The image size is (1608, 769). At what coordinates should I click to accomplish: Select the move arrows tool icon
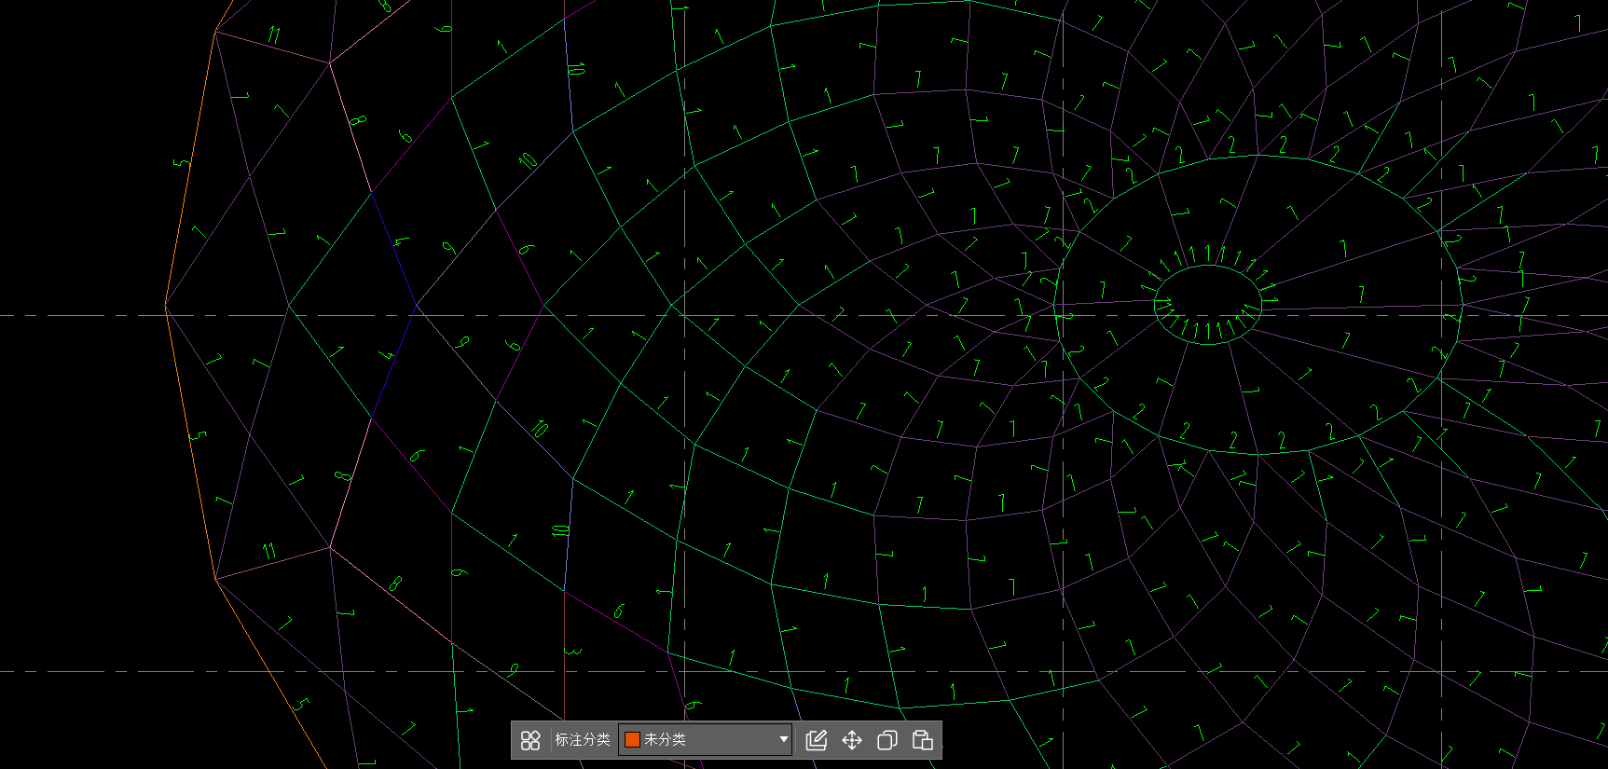click(852, 740)
